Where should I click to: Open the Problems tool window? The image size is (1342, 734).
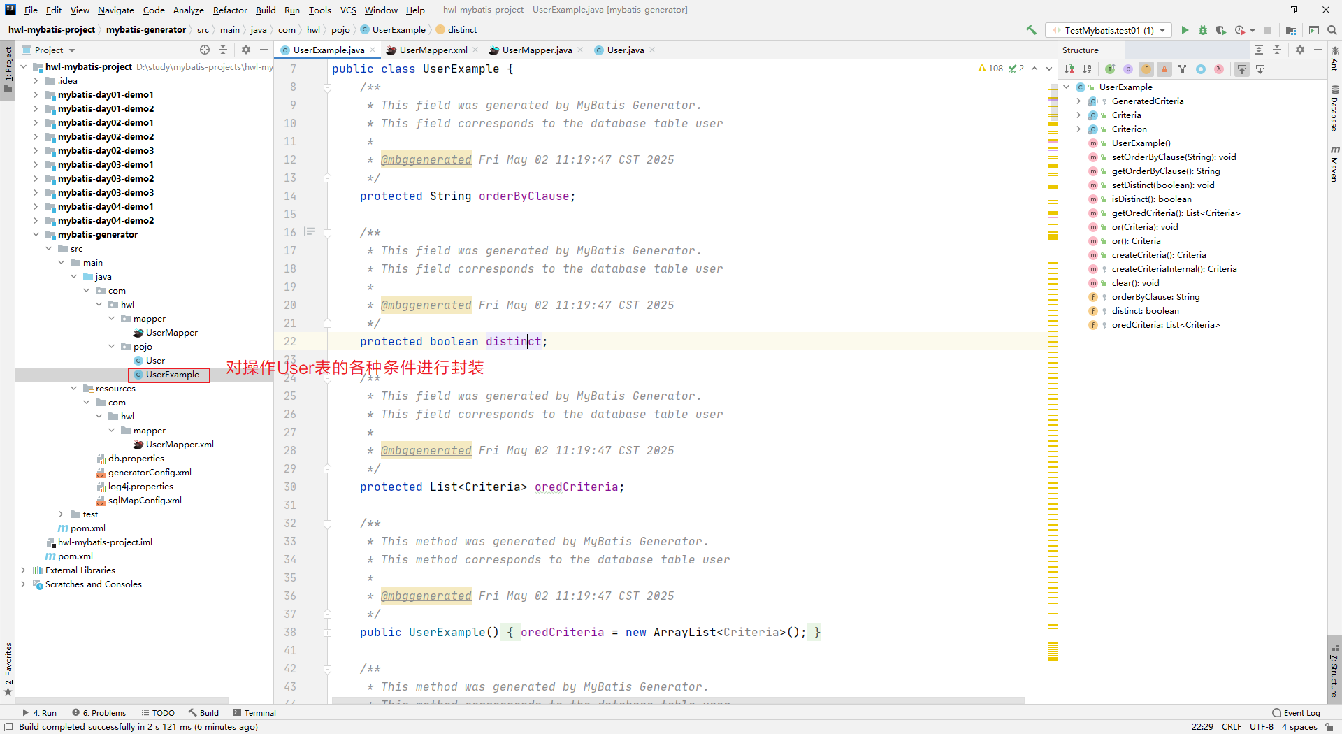point(99,712)
